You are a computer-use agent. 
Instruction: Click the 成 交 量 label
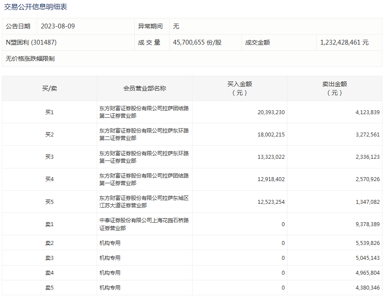149,42
